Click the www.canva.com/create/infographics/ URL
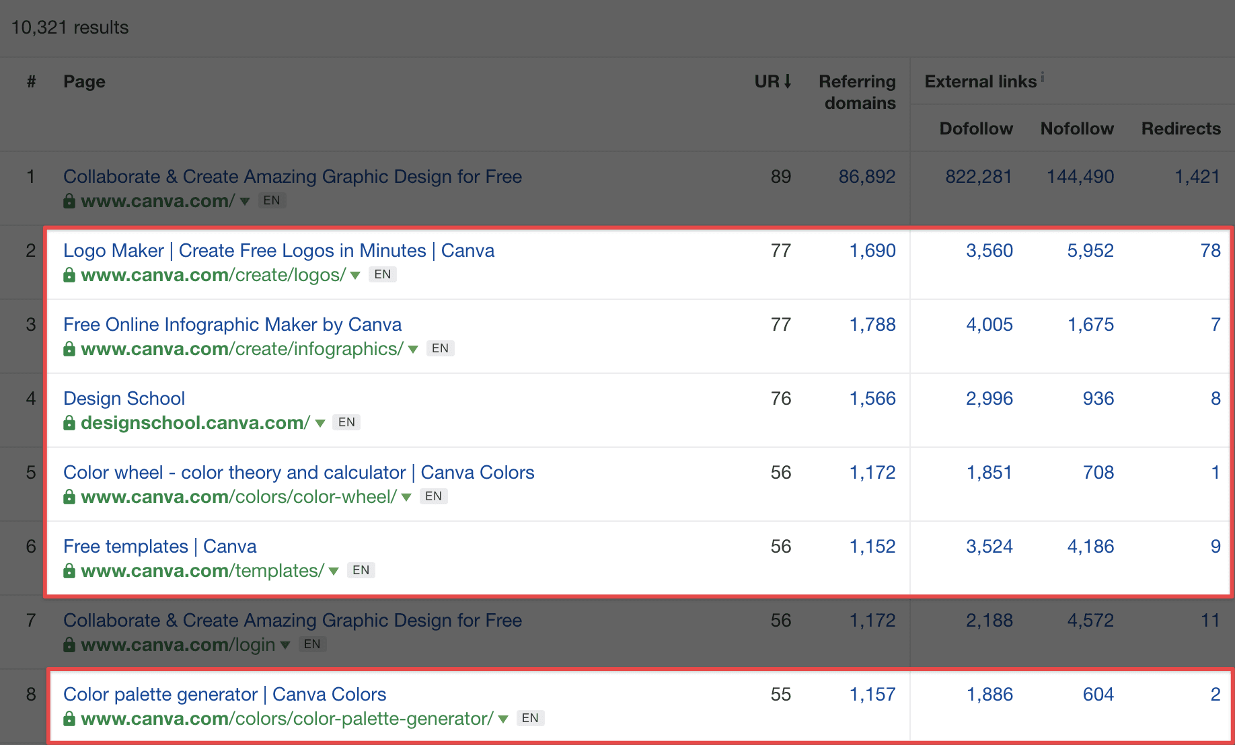Screen dimensions: 1235x745 (x=242, y=349)
